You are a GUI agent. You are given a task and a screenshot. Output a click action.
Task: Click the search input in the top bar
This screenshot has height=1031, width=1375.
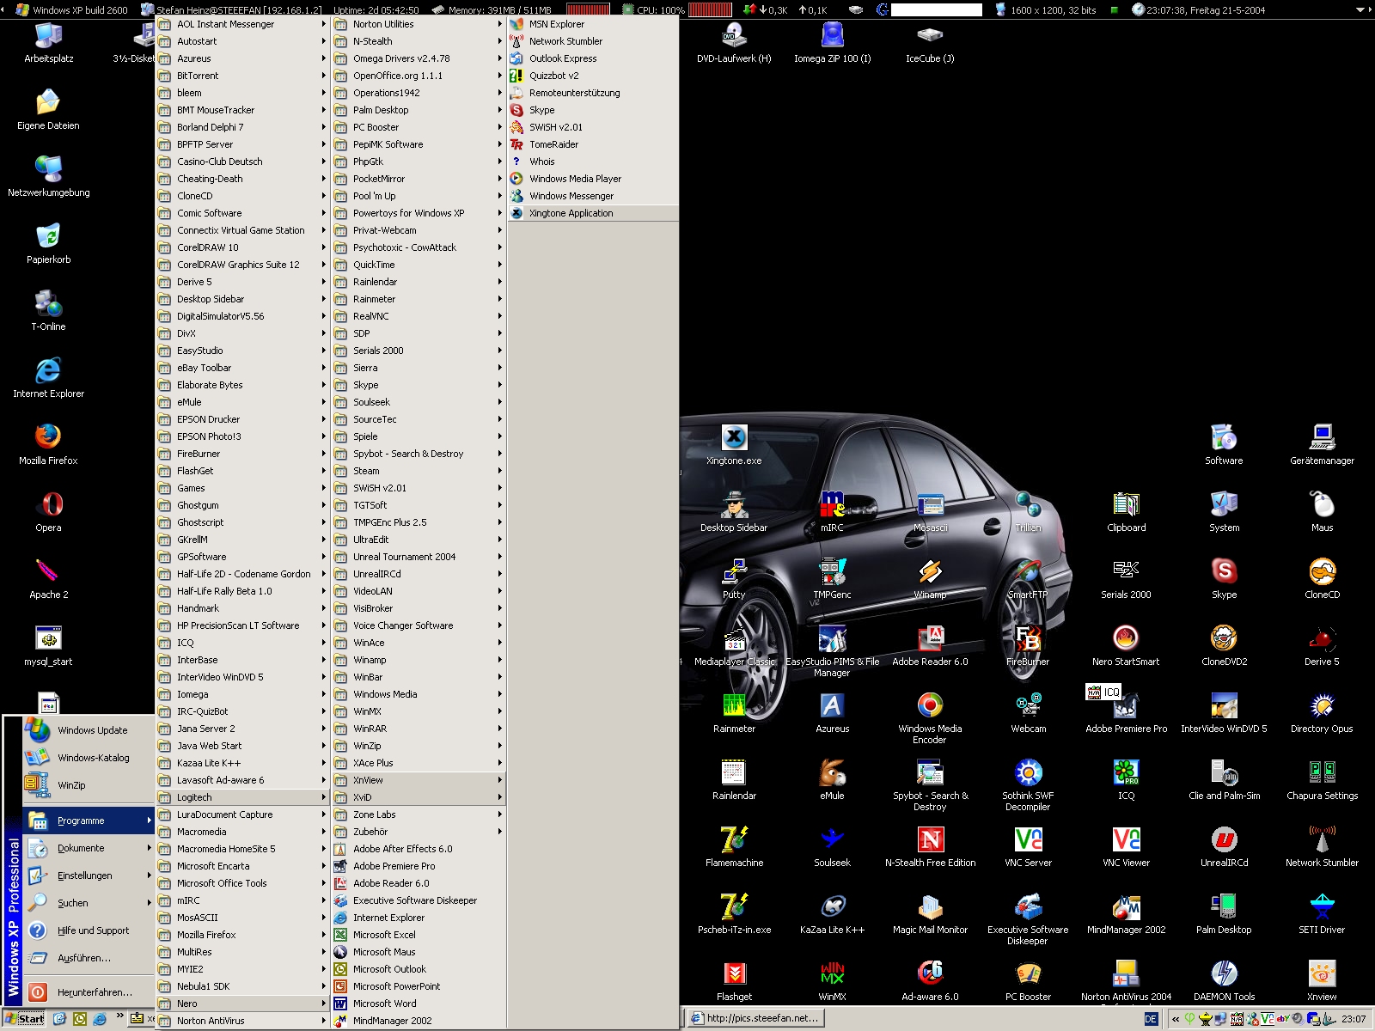pos(936,10)
